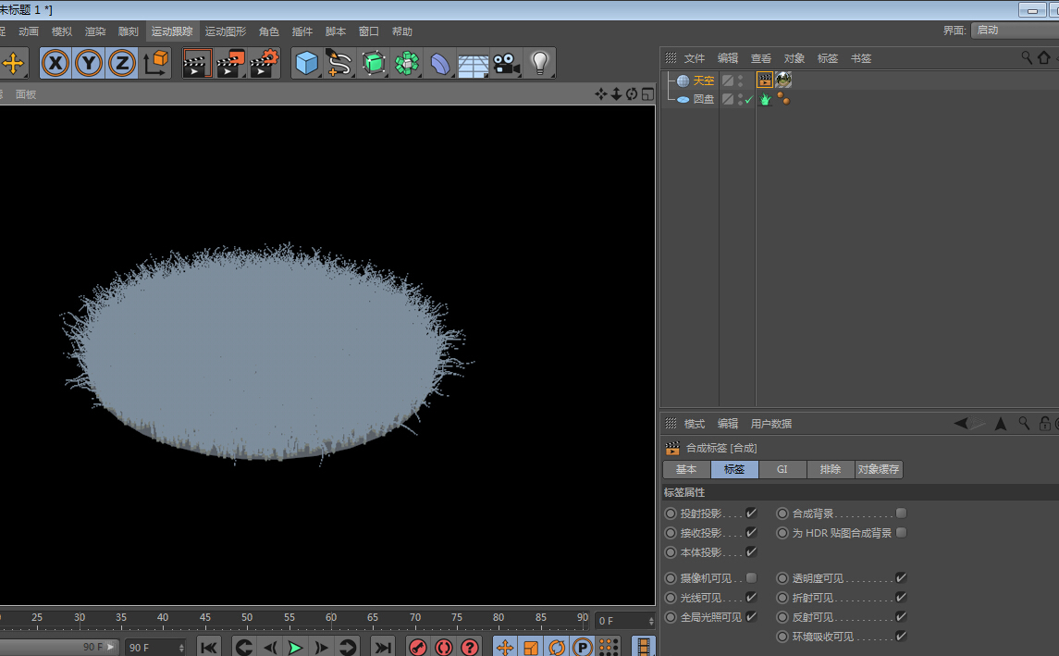Image resolution: width=1059 pixels, height=656 pixels.
Task: Toggle position key recording
Action: pyautogui.click(x=504, y=648)
